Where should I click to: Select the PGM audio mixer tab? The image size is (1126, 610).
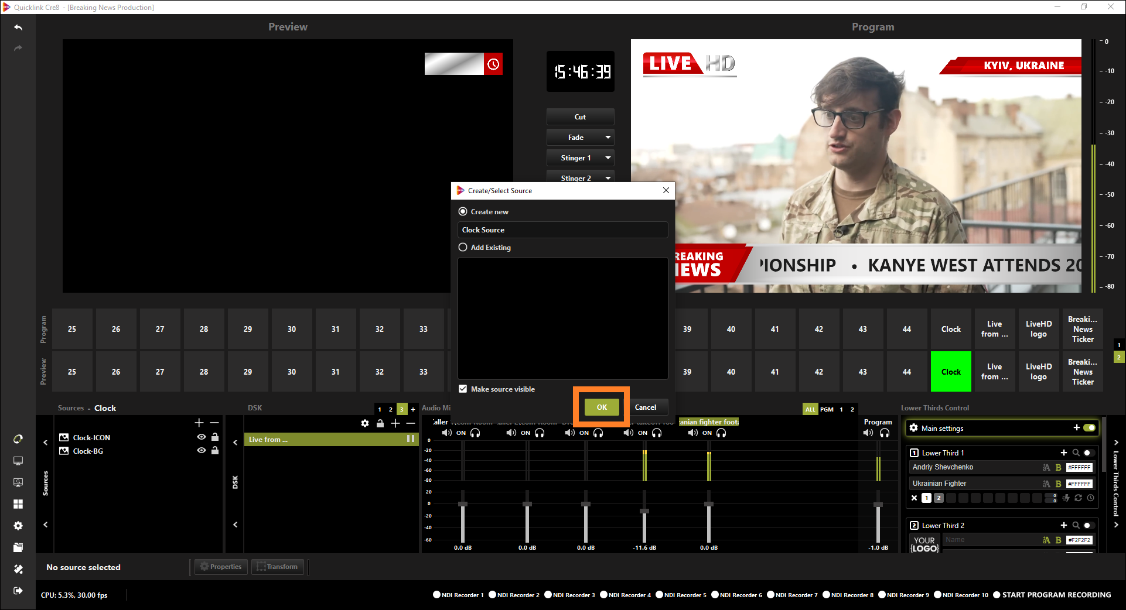click(827, 409)
